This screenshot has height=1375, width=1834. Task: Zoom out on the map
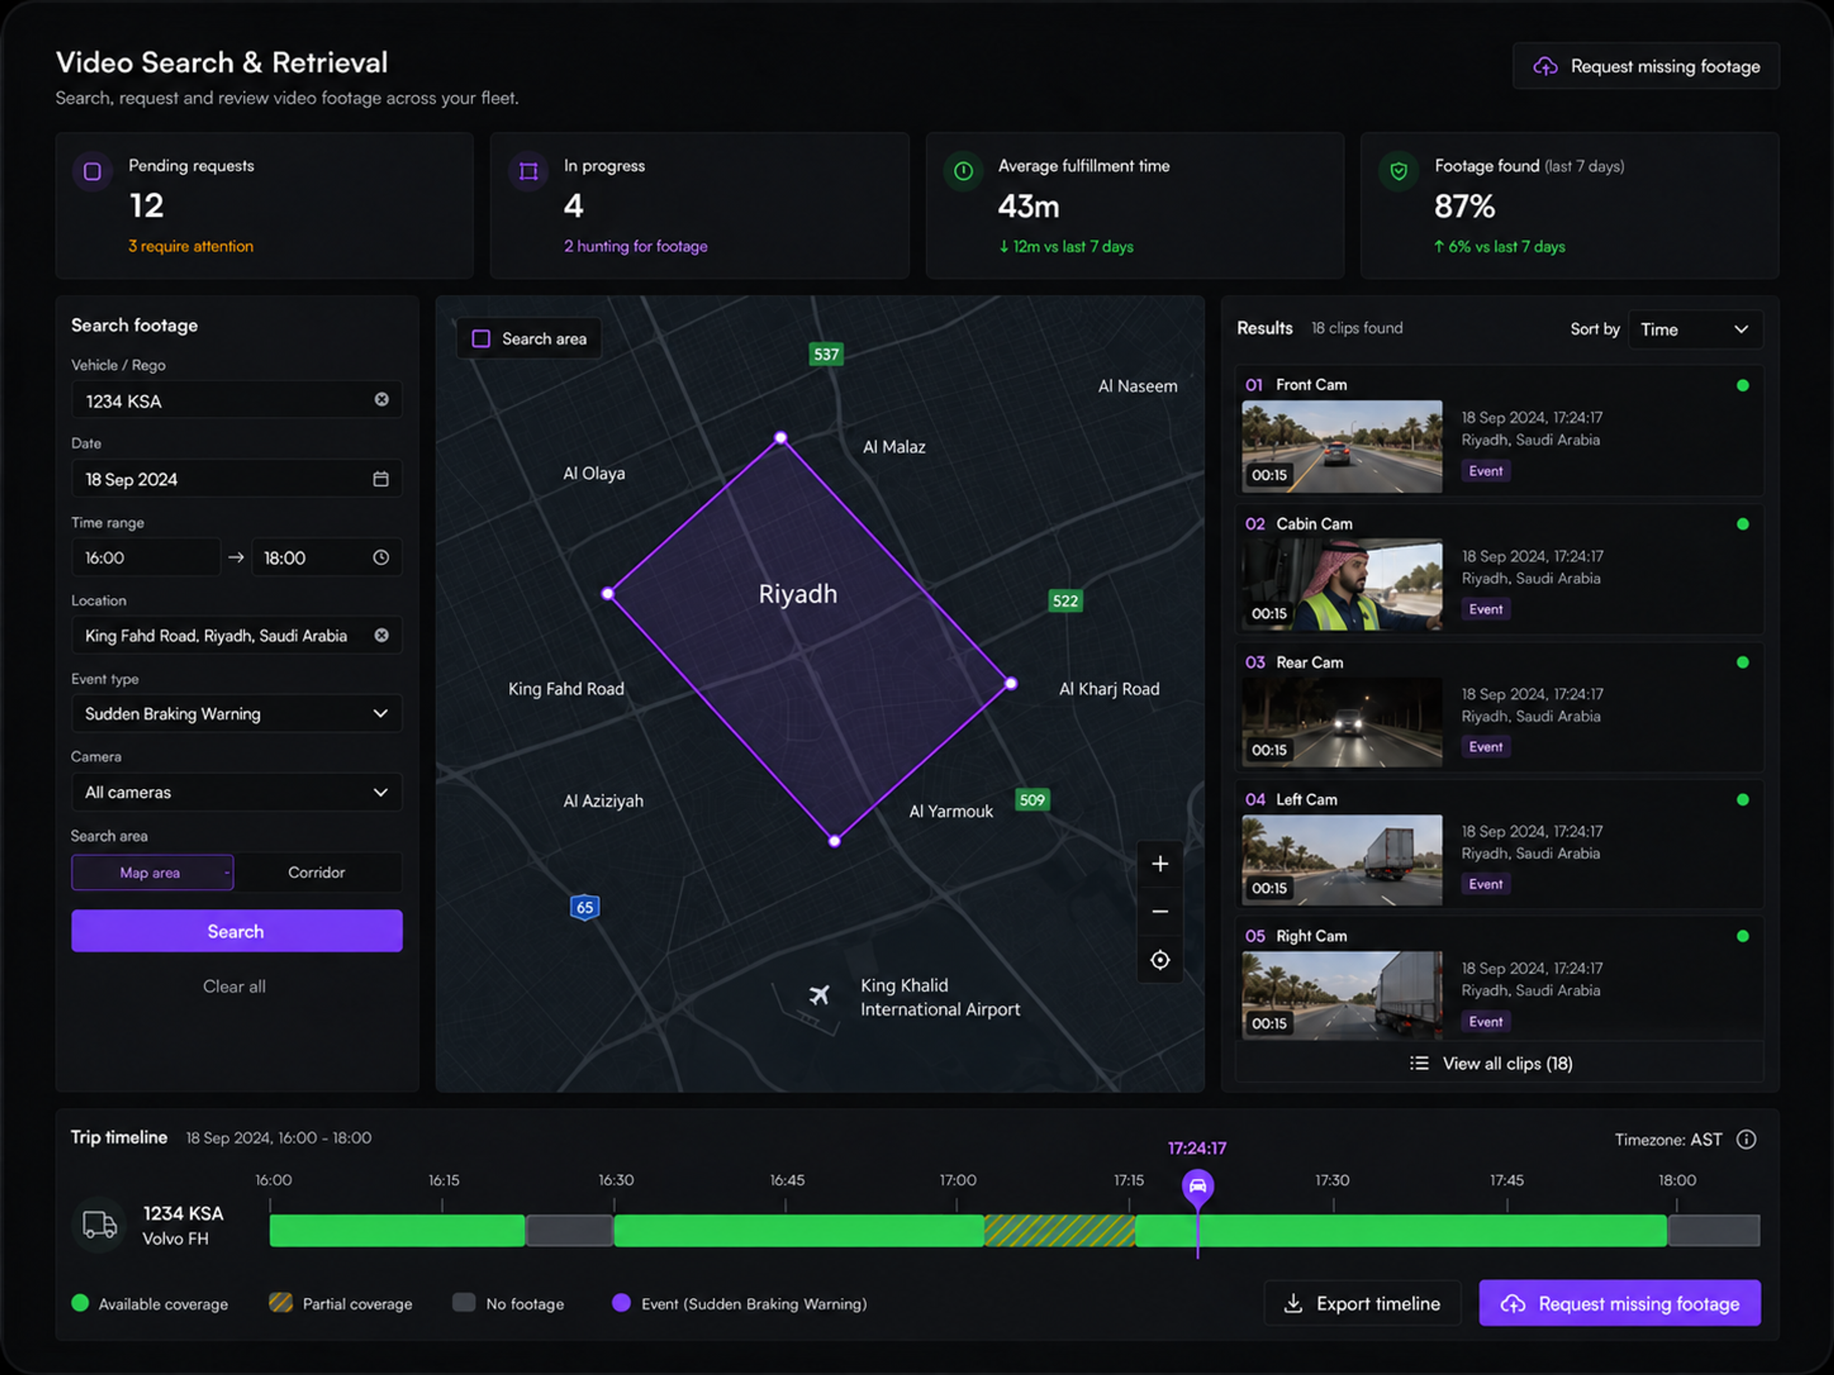point(1160,912)
